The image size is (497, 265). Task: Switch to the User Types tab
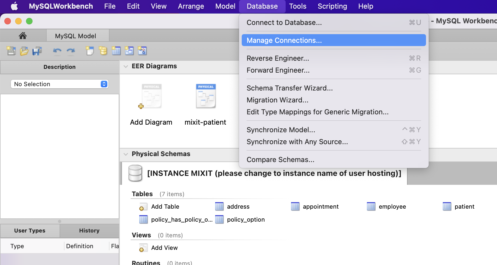pyautogui.click(x=30, y=231)
